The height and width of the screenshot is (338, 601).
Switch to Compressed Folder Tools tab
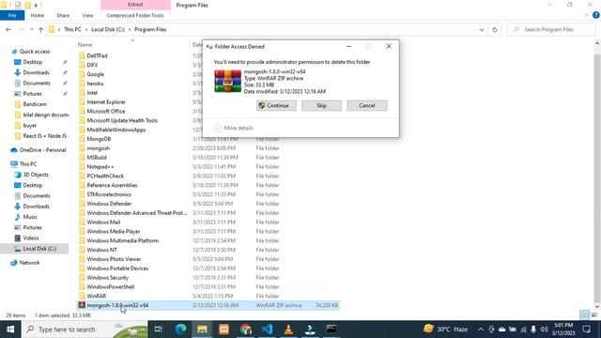click(135, 15)
